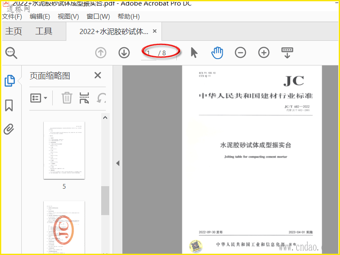
Task: Choose the arrow selection tool
Action: [194, 53]
